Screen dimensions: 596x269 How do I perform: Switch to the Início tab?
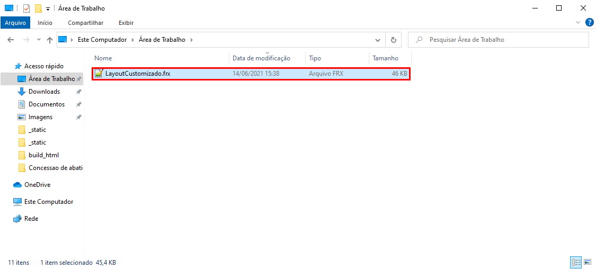pos(45,23)
